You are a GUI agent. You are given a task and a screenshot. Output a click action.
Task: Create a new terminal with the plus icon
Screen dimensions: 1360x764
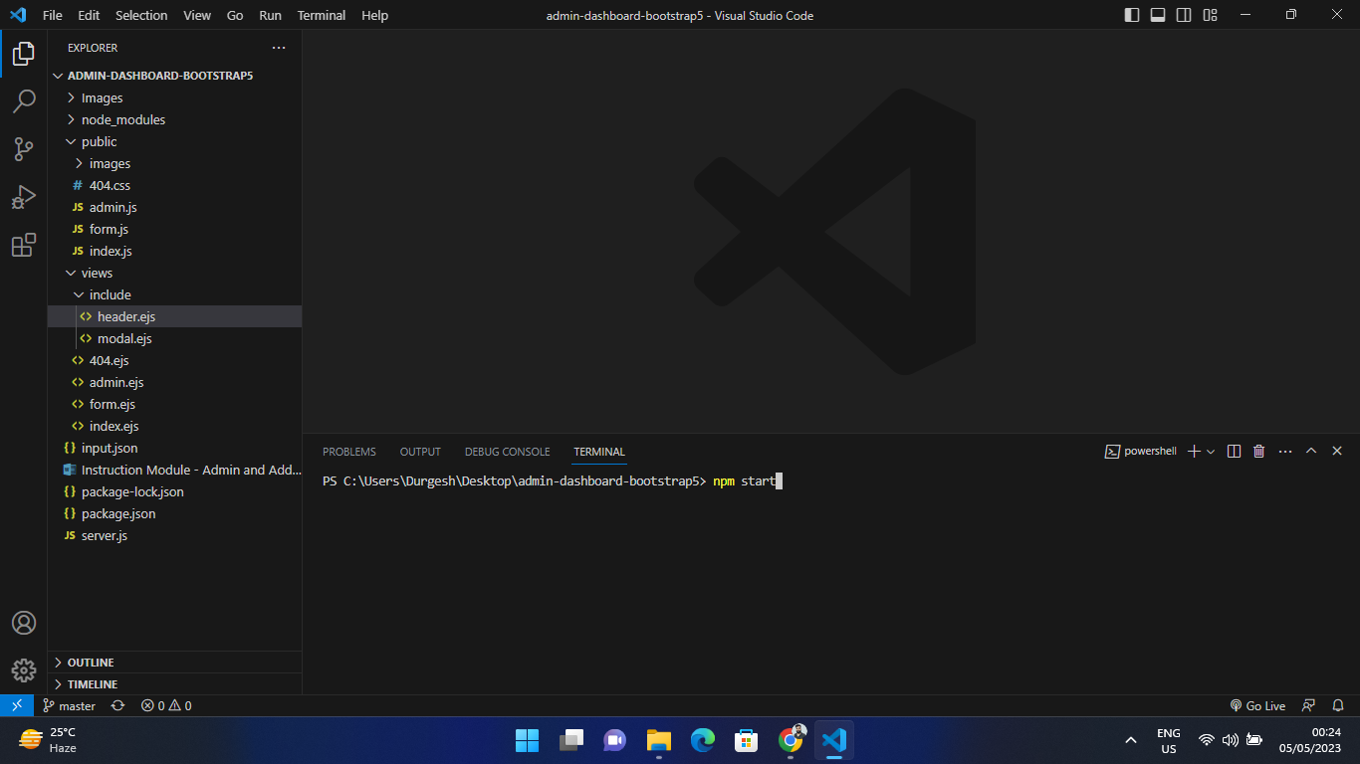click(1192, 451)
